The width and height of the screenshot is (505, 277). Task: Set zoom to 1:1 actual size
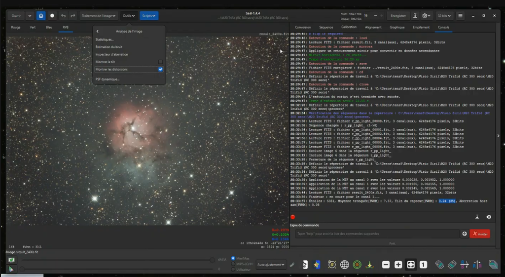point(423,265)
